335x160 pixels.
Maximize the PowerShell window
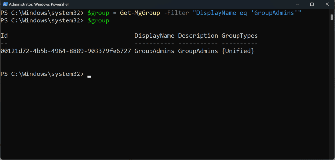312,4
